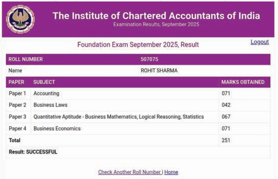
Task: Select the Examination Results, September 2025 subtitle
Action: click(x=156, y=24)
